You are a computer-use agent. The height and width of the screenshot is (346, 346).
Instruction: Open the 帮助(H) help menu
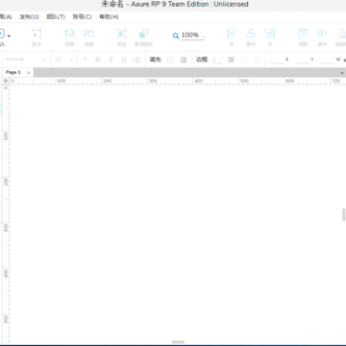109,17
